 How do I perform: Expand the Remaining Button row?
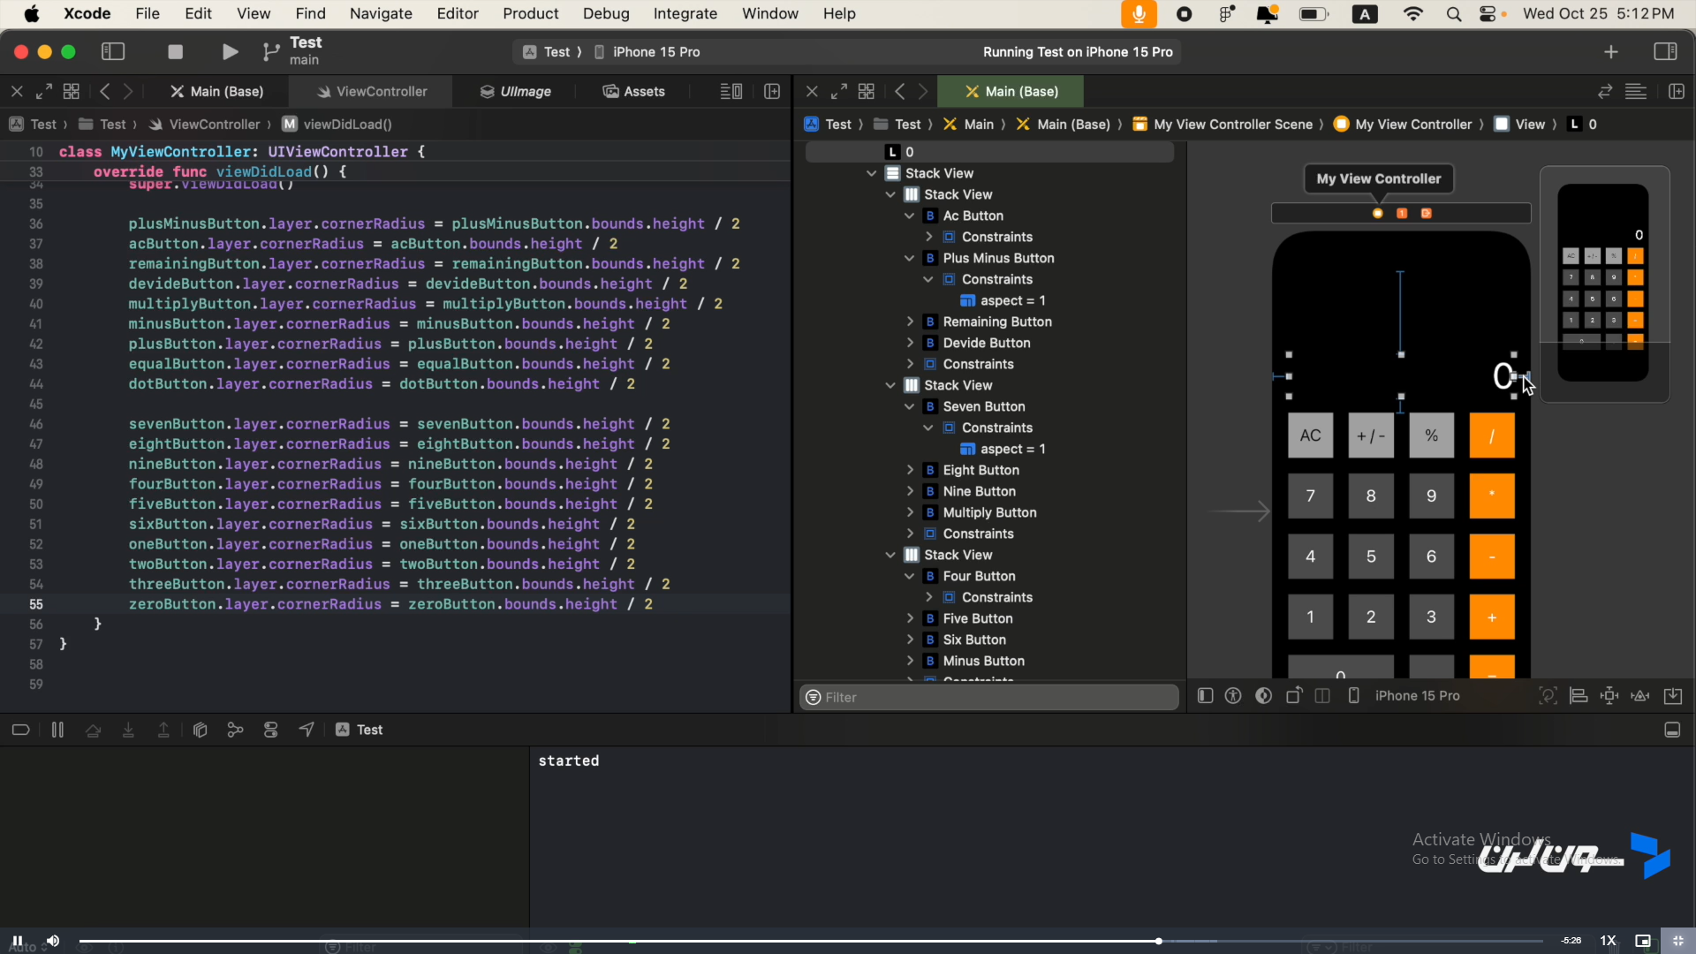click(909, 322)
